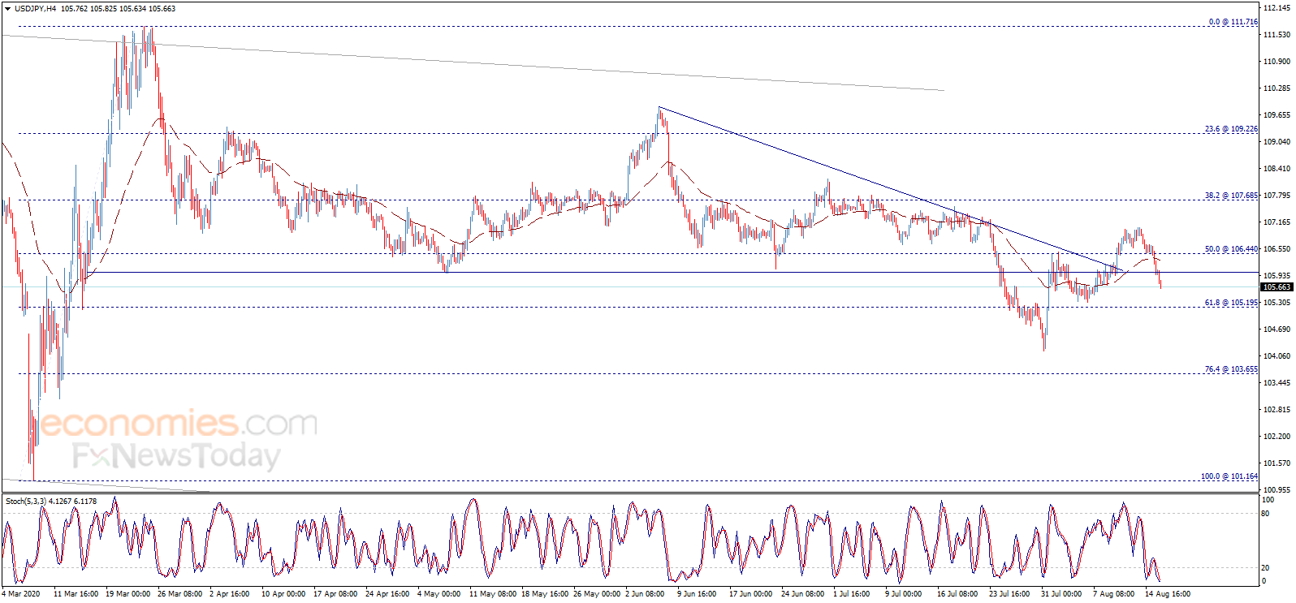Click the stochastic 80 level marker
The height and width of the screenshot is (603, 1296).
pyautogui.click(x=1265, y=513)
